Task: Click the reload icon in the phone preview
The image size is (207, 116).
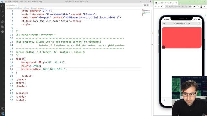Action: 200,24
